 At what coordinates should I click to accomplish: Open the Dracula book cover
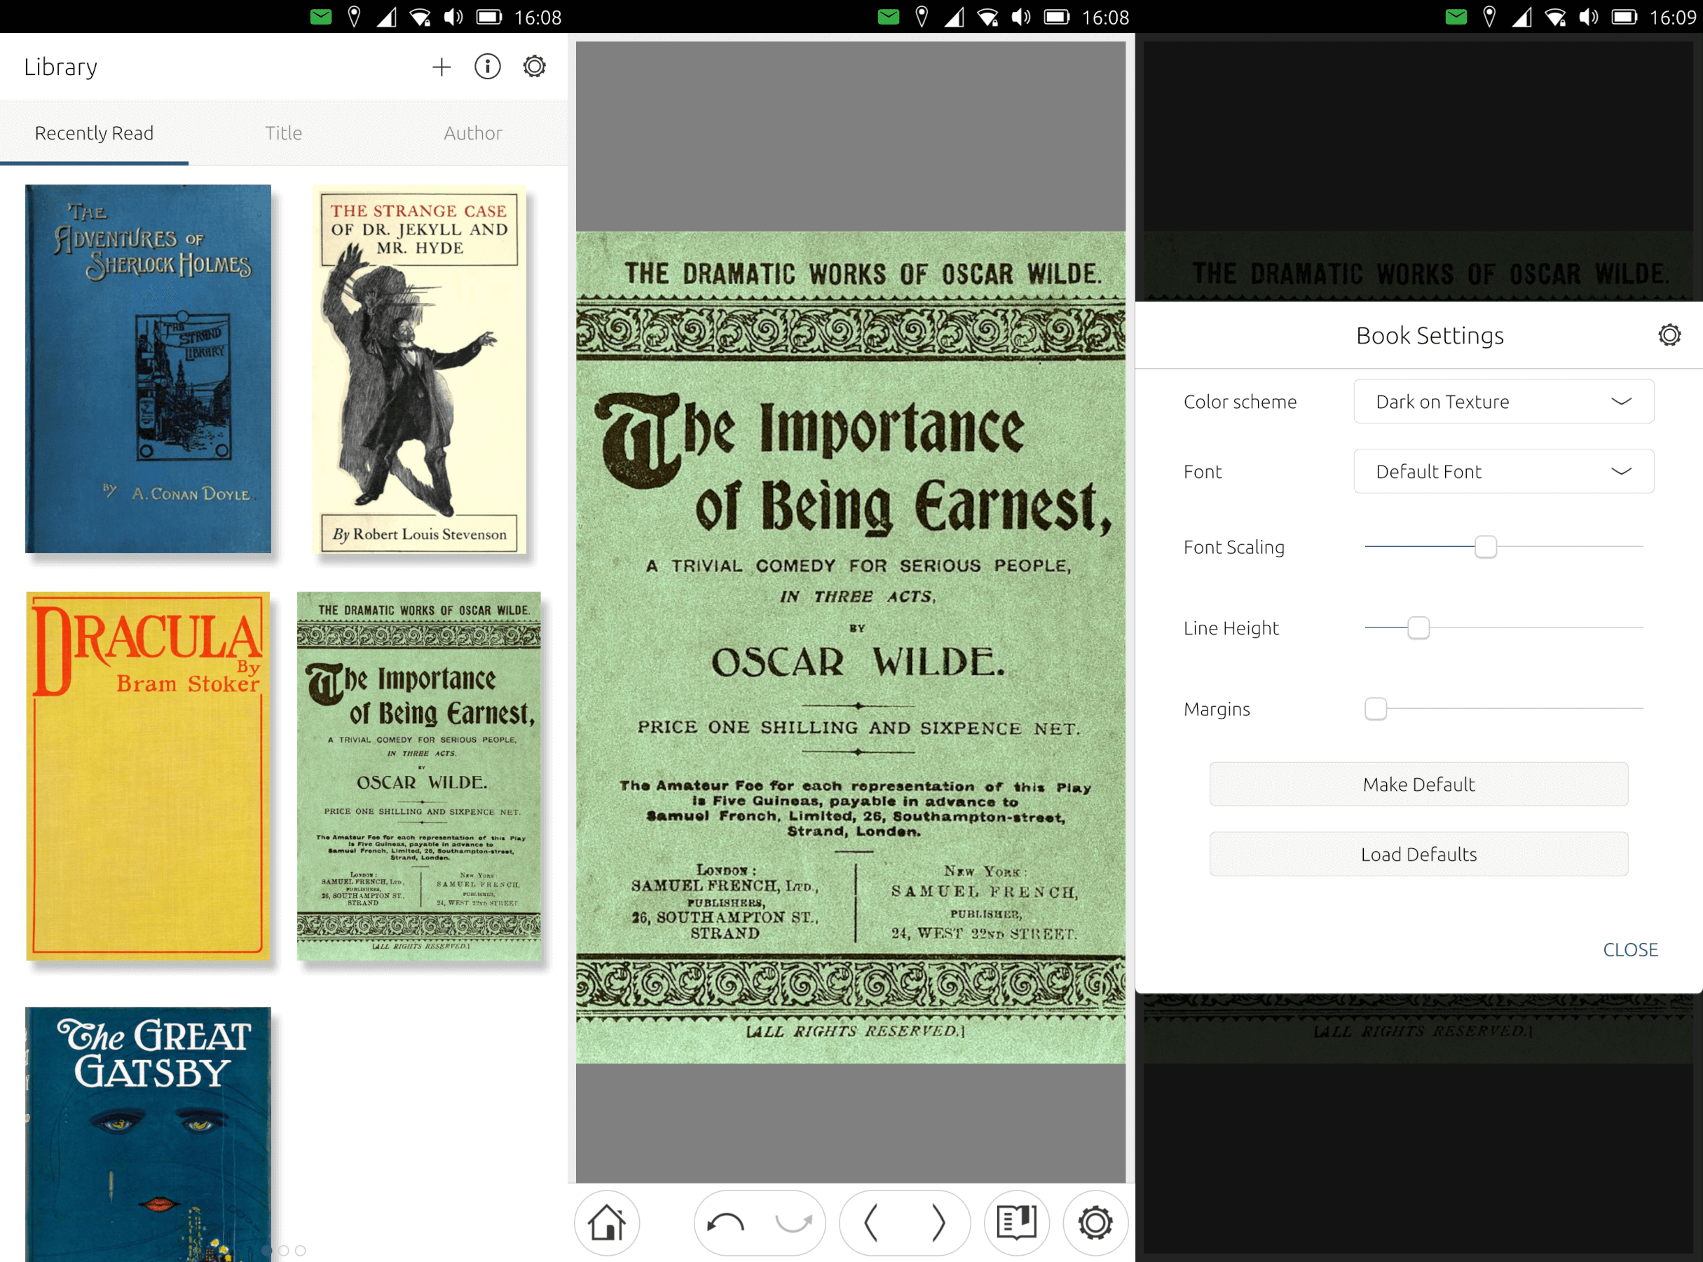(x=148, y=775)
